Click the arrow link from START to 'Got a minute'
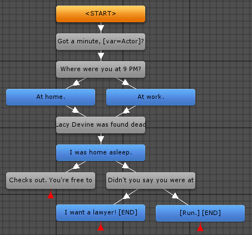The height and width of the screenshot is (235, 252). point(101,28)
